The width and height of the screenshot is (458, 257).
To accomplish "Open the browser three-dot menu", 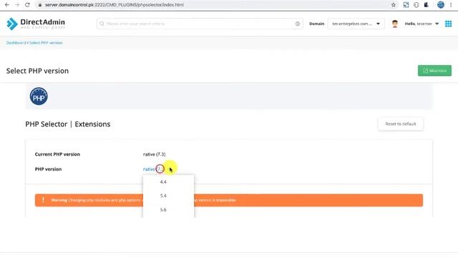I will (451, 5).
